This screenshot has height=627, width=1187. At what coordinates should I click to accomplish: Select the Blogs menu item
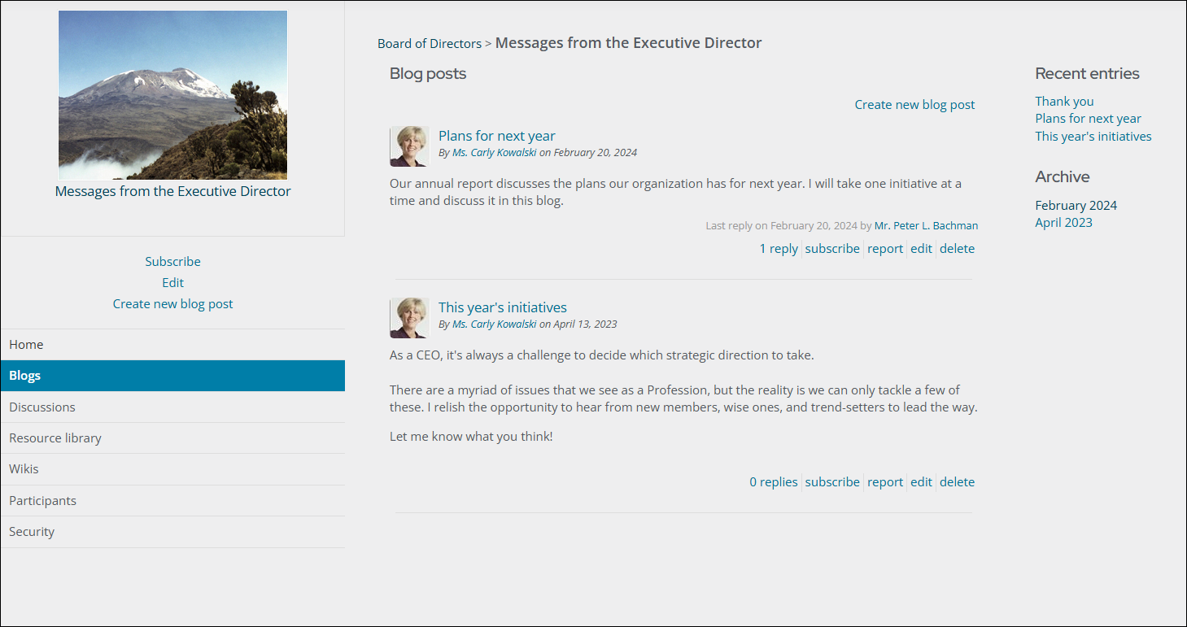coord(172,376)
